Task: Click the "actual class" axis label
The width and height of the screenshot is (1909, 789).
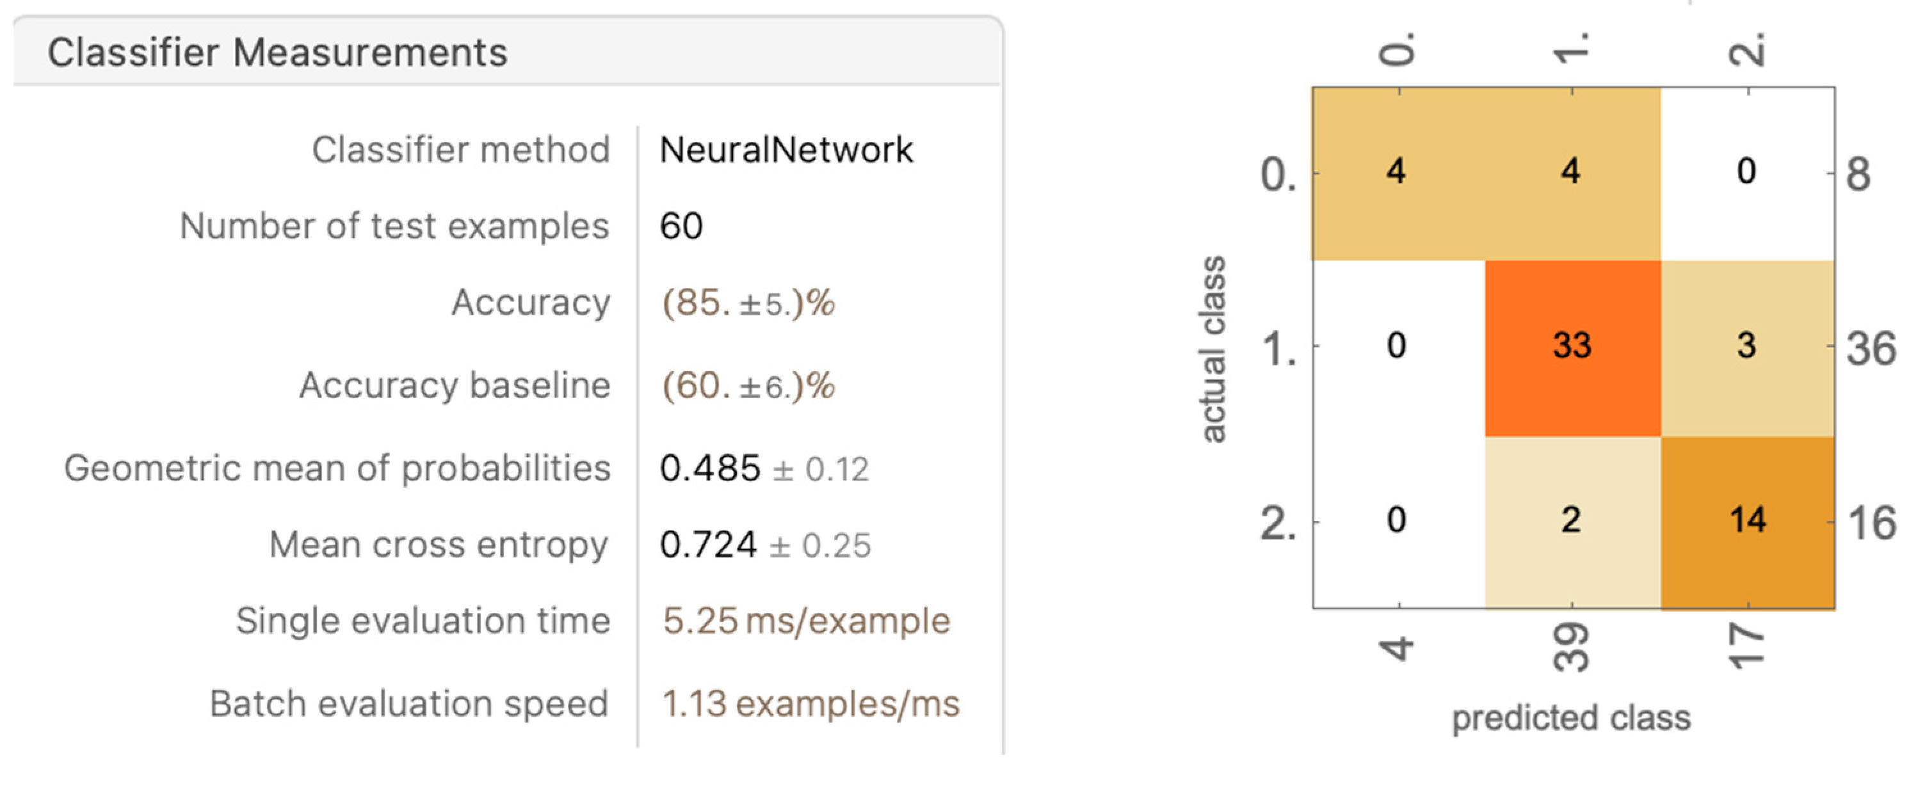Action: pyautogui.click(x=1213, y=349)
